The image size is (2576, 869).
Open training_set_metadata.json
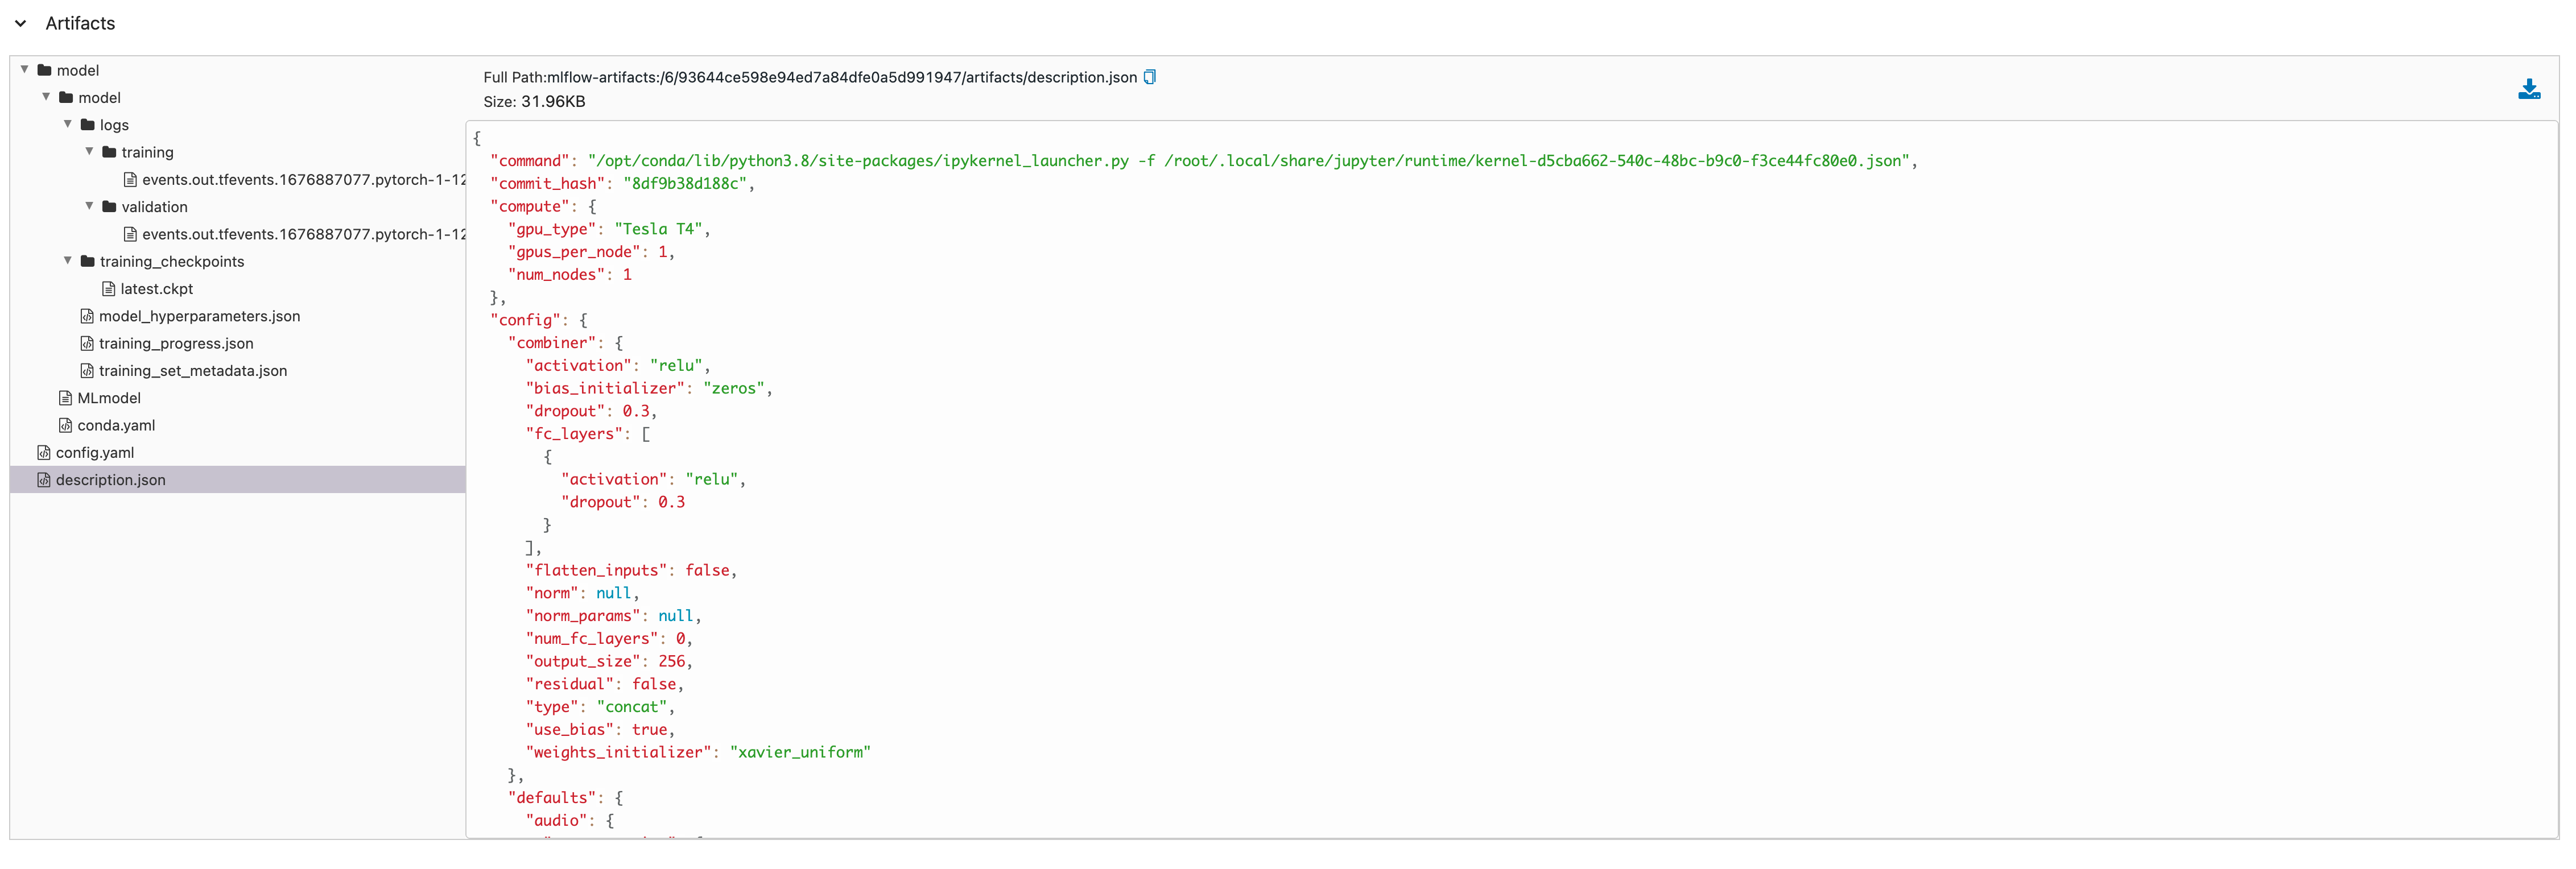click(x=193, y=370)
